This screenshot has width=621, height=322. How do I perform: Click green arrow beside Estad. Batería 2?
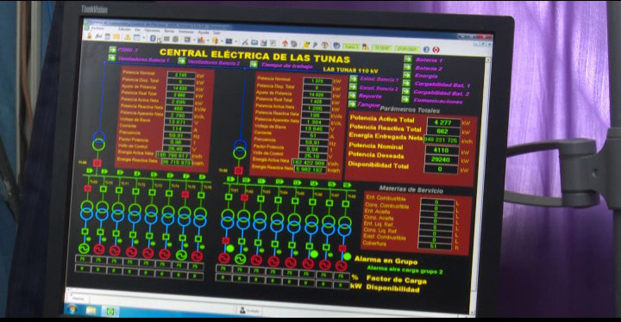point(353,87)
